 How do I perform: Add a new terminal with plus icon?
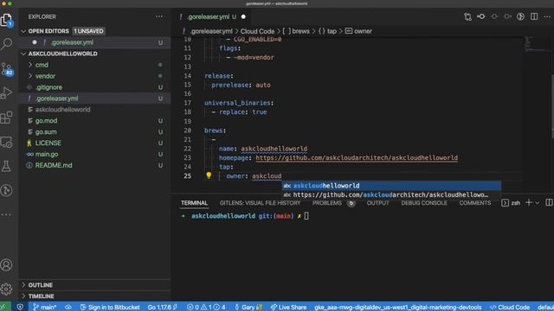pyautogui.click(x=529, y=202)
